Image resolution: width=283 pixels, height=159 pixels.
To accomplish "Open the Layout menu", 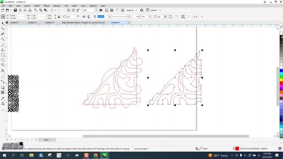I will pos(27,6).
